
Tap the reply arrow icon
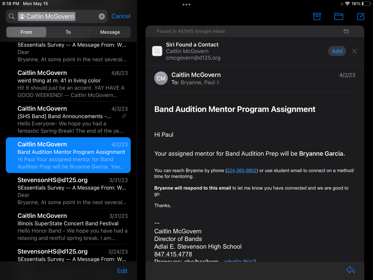[x=350, y=270]
